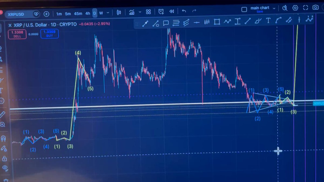Screen dimensions: 324x182
Task: Select the diagonal line with two circles tool
Action: [x=289, y=19]
